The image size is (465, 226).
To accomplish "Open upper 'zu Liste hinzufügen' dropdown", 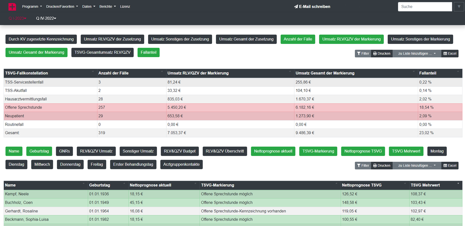I will [417, 54].
